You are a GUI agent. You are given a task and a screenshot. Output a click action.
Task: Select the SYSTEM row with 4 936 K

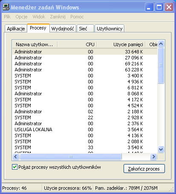pos(85,82)
